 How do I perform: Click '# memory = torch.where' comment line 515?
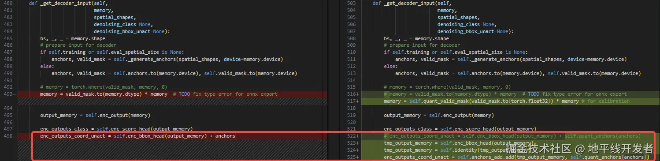(x=447, y=87)
